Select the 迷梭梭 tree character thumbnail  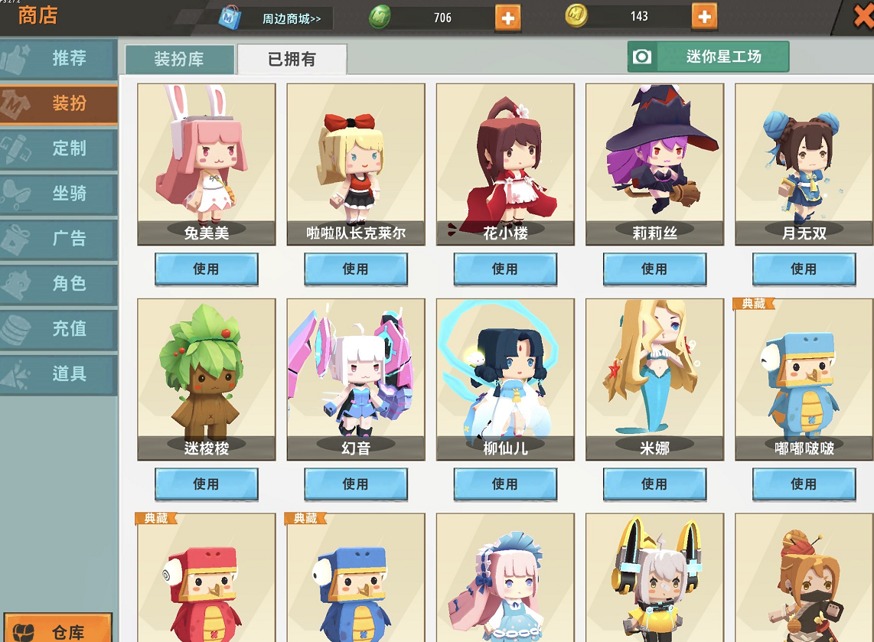tap(206, 380)
